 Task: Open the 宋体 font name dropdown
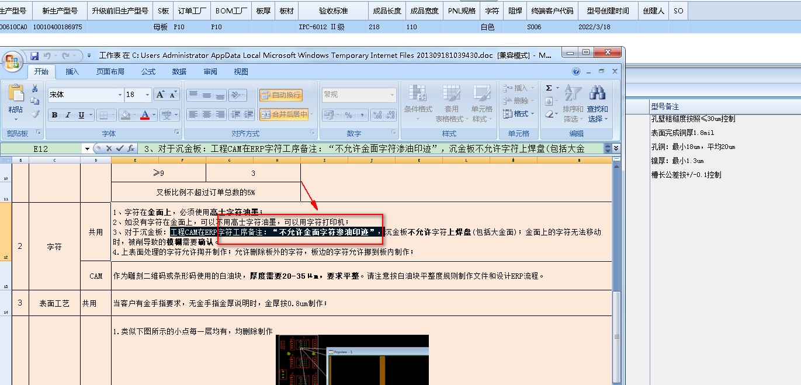(x=120, y=95)
